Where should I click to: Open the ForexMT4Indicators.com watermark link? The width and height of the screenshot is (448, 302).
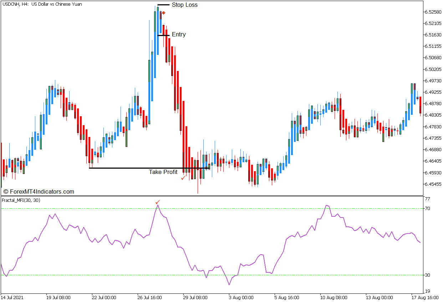tap(39, 192)
